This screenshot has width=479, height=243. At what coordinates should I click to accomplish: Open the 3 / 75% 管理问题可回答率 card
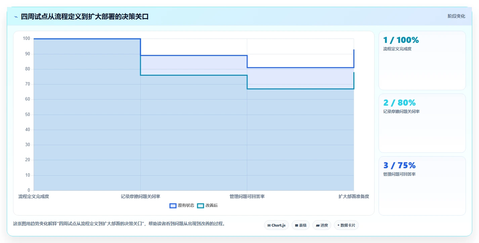[x=422, y=186]
